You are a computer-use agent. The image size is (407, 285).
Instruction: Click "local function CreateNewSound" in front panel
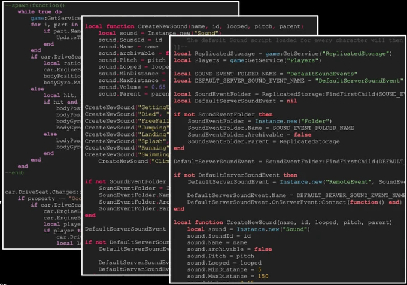point(283,222)
